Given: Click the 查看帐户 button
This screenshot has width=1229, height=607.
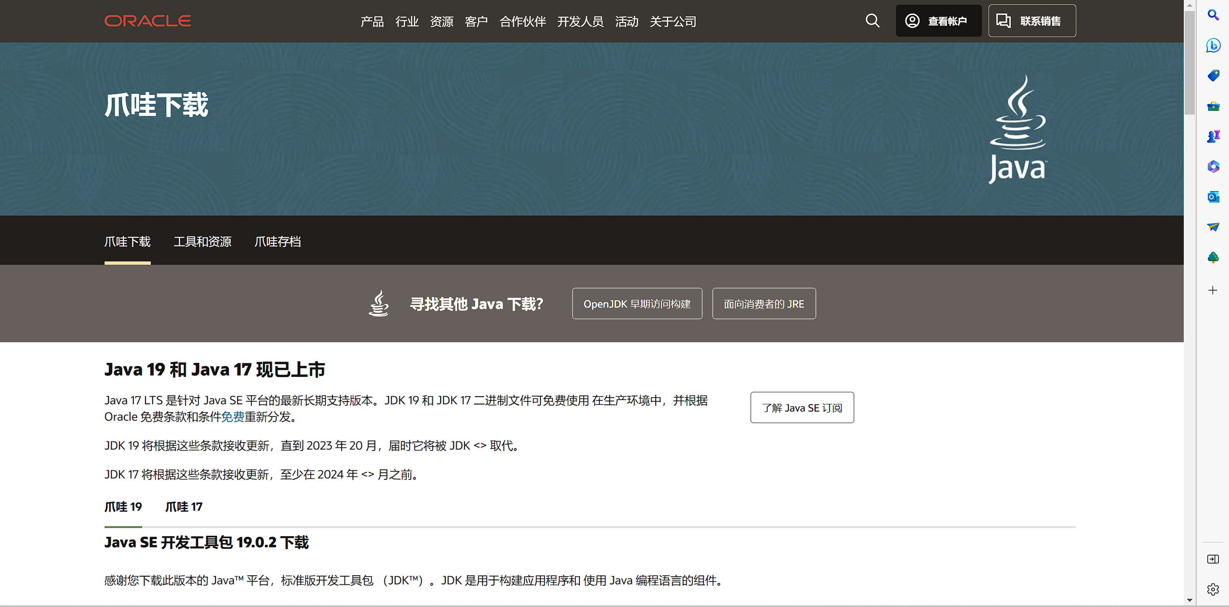Looking at the screenshot, I should pos(938,21).
